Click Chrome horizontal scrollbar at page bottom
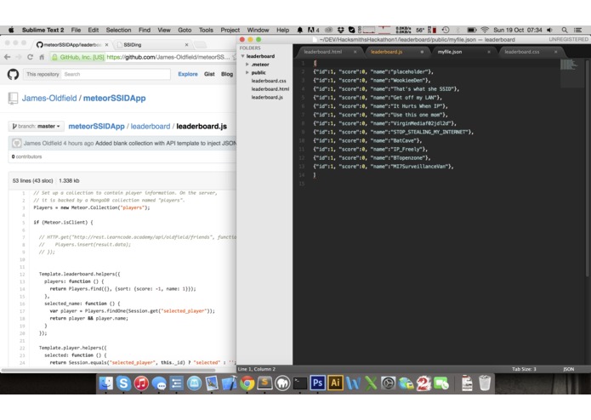The width and height of the screenshot is (591, 420). pos(108,370)
